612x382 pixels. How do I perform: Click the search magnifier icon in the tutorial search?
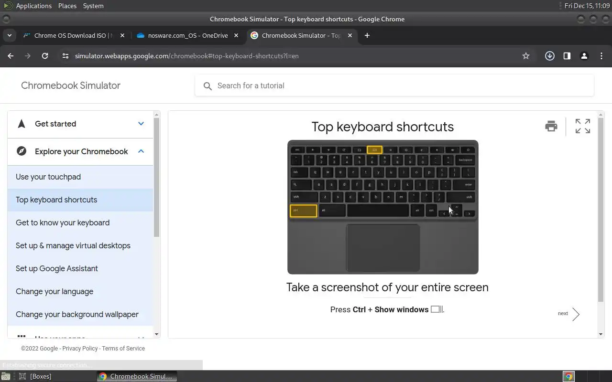208,86
